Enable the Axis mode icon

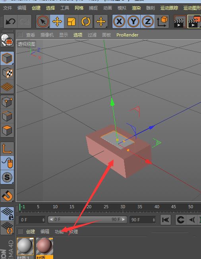coord(7,149)
